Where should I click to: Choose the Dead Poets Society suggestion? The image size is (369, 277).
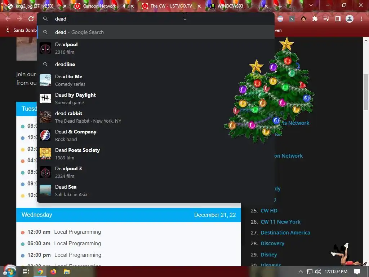coord(156,154)
